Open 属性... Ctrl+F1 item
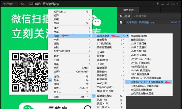This screenshot has width=182, height=109. point(70,88)
